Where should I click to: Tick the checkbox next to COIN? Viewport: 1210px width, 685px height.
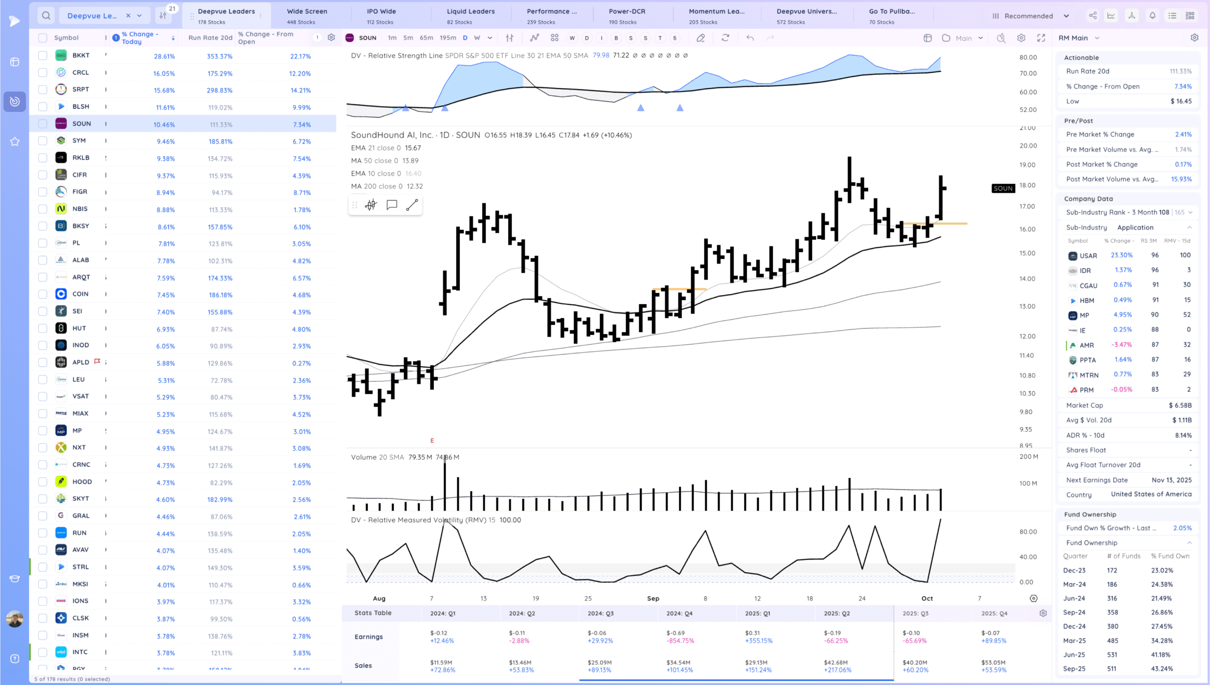(43, 294)
